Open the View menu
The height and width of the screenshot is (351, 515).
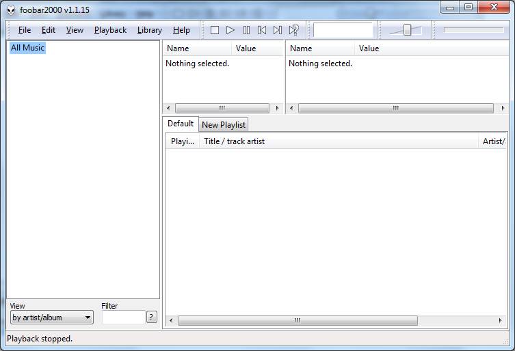[x=75, y=30]
